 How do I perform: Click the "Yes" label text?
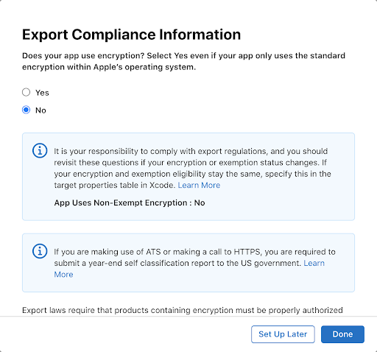42,93
